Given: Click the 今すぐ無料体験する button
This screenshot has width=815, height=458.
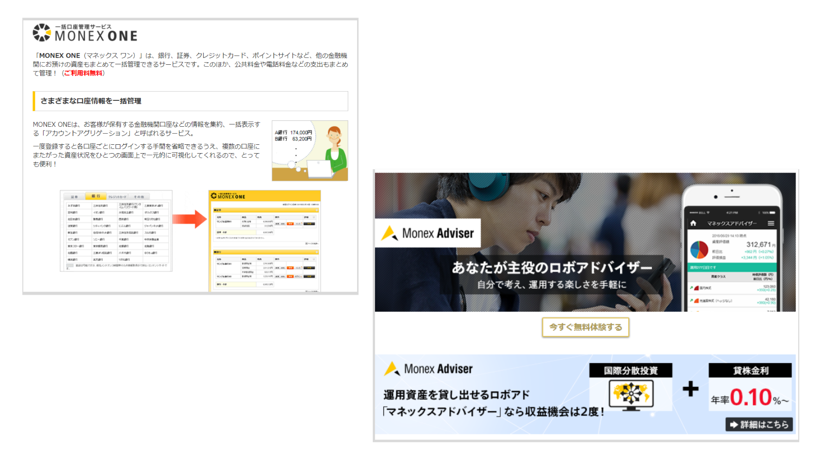Looking at the screenshot, I should point(585,327).
